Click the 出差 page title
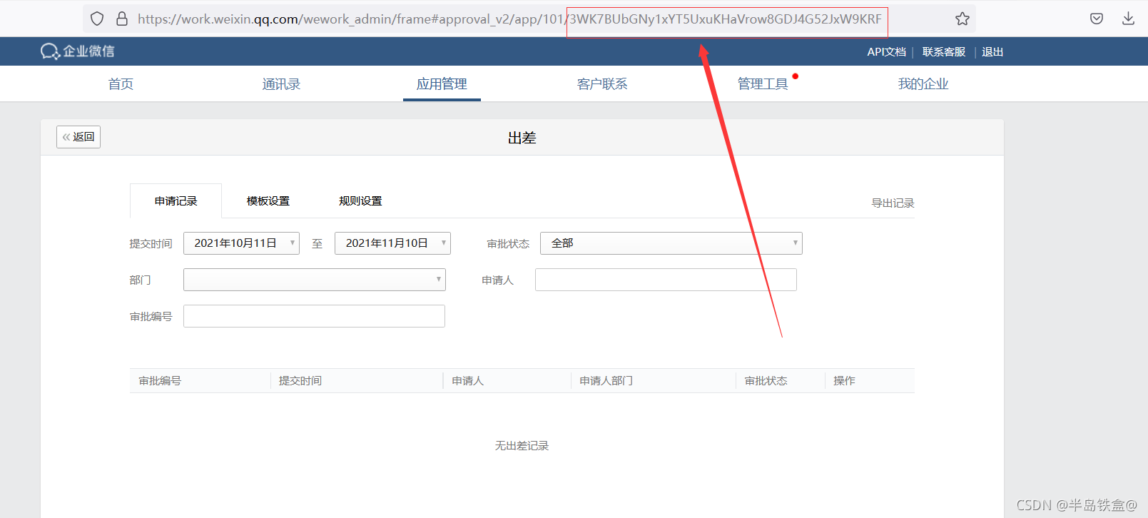 522,138
